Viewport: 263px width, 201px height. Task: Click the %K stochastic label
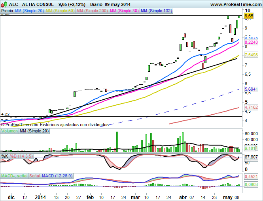point(5,156)
